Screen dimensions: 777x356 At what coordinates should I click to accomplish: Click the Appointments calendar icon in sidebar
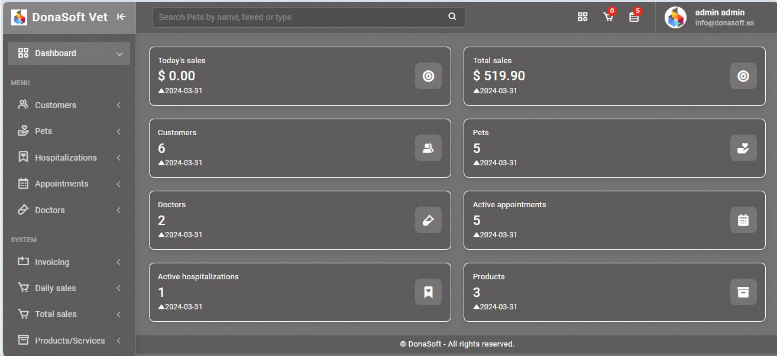tap(23, 184)
